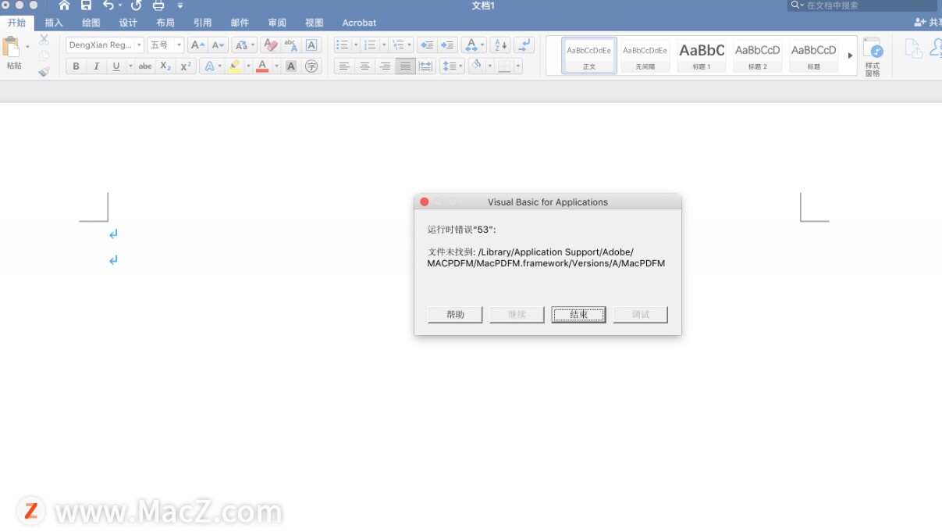Apply paragraph shading paint bucket

click(476, 66)
